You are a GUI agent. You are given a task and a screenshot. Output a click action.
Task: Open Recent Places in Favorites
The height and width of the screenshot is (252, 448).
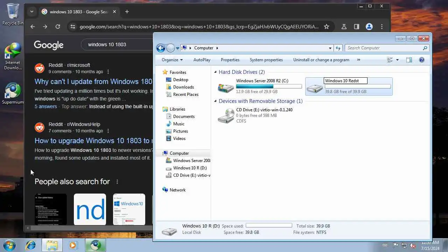pos(185,94)
